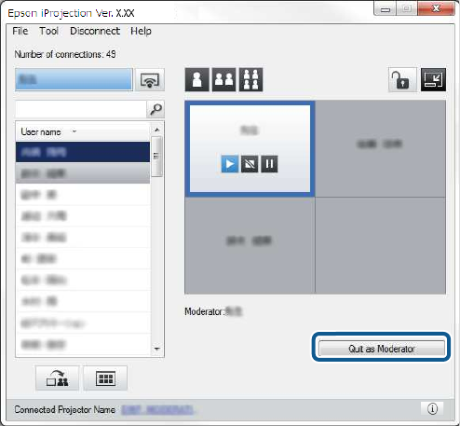Click the shrink window icon at top right
The image size is (460, 426).
pos(433,79)
